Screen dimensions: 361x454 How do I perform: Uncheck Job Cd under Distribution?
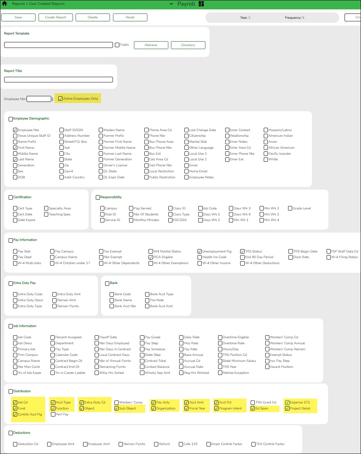coord(15,402)
